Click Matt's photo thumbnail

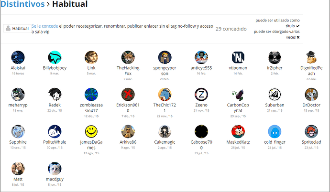tap(18, 169)
